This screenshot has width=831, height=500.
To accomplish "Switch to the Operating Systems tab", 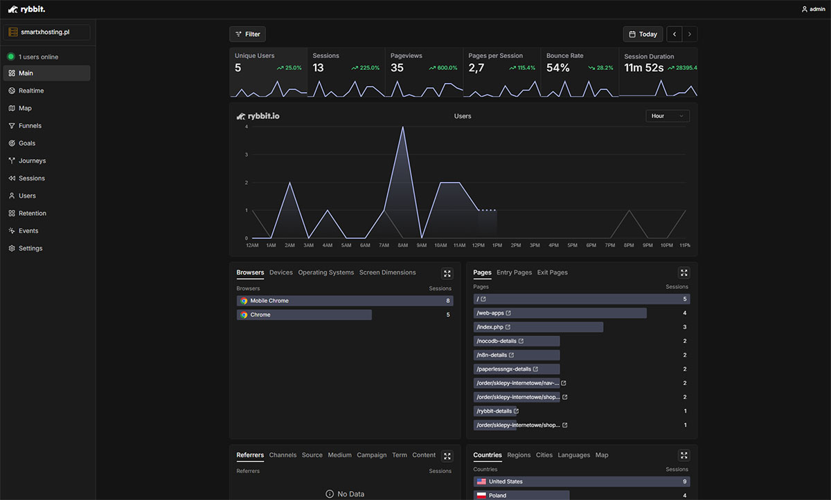I will click(325, 272).
